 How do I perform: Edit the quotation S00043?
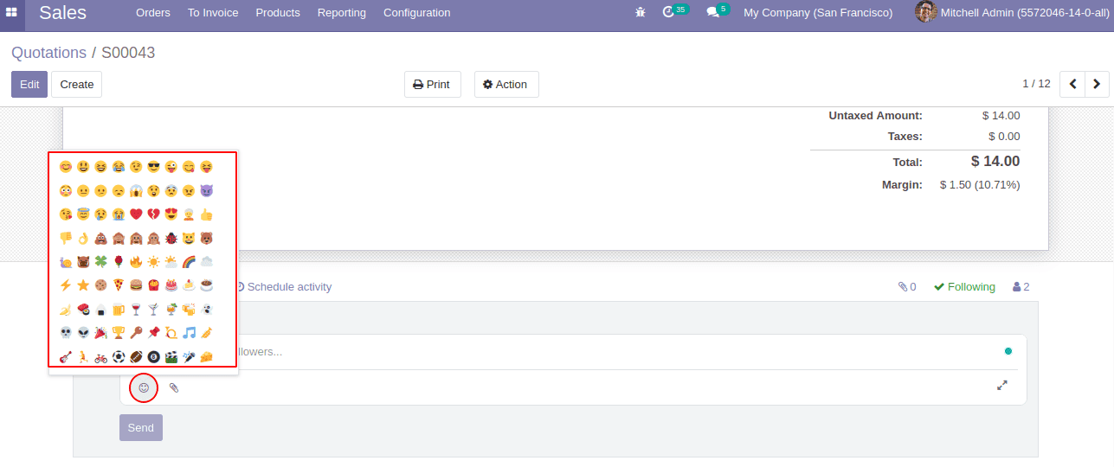(x=29, y=84)
